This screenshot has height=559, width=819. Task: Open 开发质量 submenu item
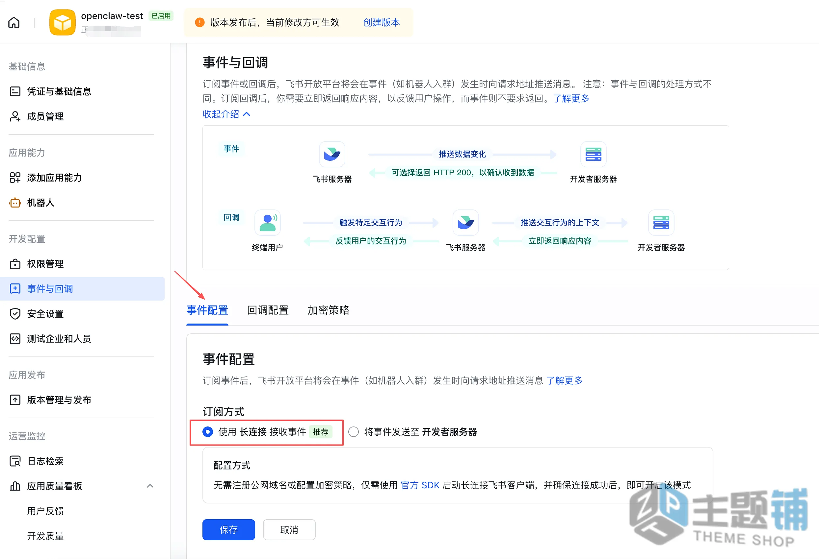[x=45, y=536]
